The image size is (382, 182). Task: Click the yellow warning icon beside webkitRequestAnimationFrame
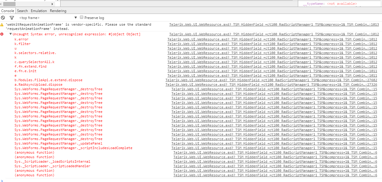click(x=2, y=24)
